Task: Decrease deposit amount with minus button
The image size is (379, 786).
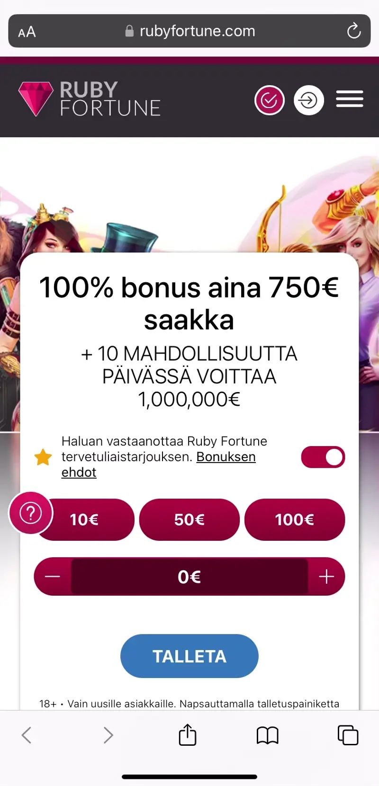Action: [x=53, y=577]
